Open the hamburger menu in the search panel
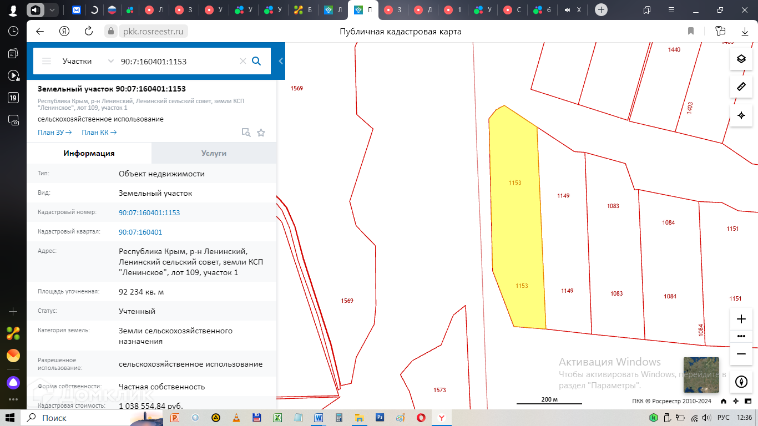 47,61
